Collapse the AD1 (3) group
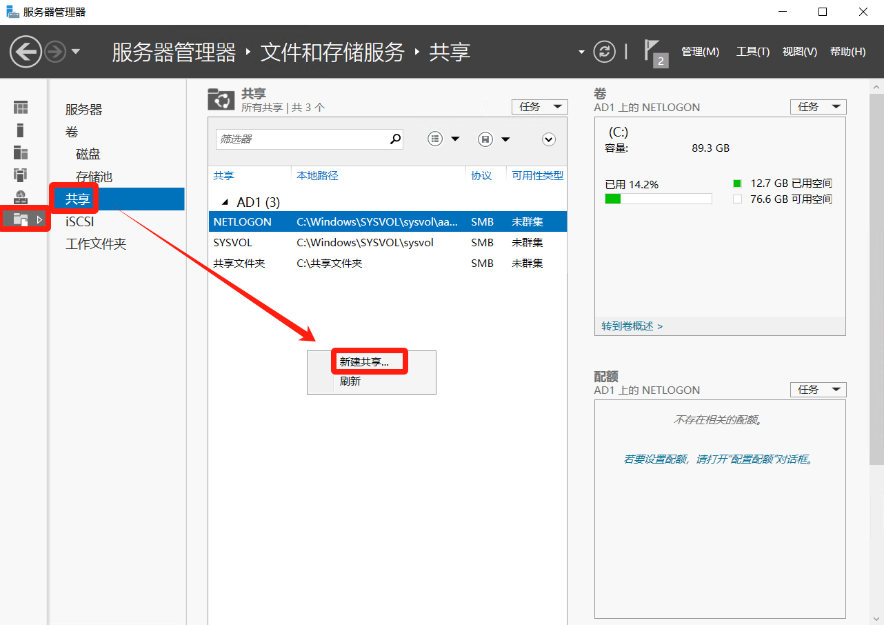The height and width of the screenshot is (625, 884). (x=223, y=202)
